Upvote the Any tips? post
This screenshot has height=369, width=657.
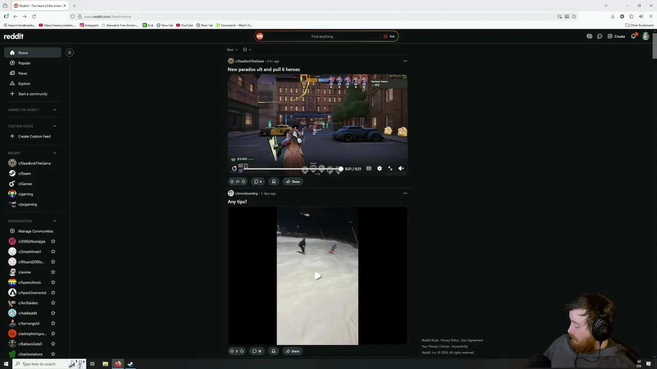232,351
